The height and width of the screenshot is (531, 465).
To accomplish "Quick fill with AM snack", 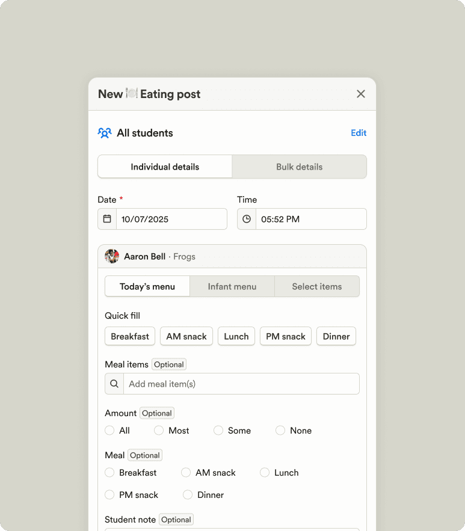I will click(x=186, y=336).
